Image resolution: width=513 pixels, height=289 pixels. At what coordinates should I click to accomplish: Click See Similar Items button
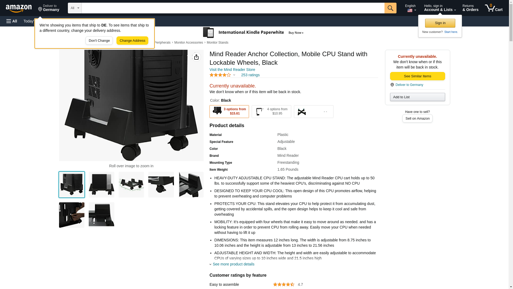click(x=417, y=76)
